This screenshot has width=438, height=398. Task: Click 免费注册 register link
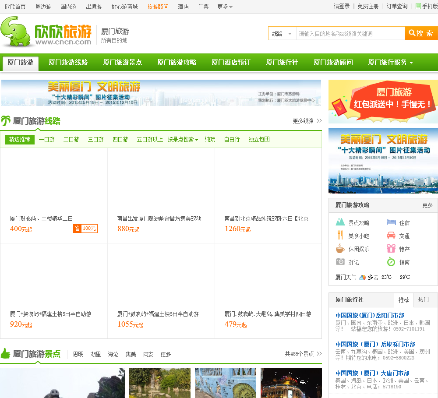[x=368, y=6]
